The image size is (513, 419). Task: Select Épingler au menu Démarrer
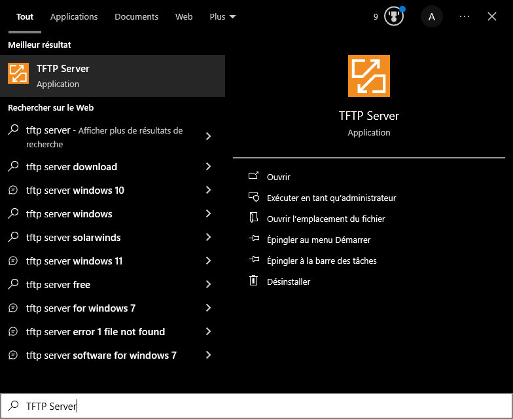click(x=319, y=240)
